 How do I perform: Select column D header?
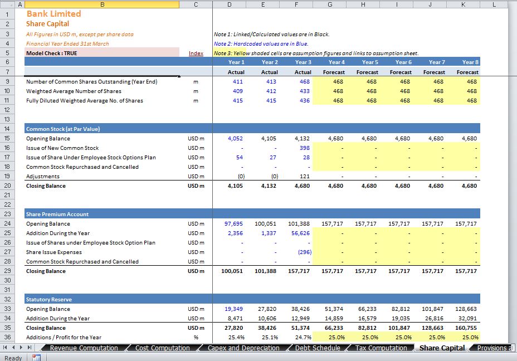(x=230, y=4)
